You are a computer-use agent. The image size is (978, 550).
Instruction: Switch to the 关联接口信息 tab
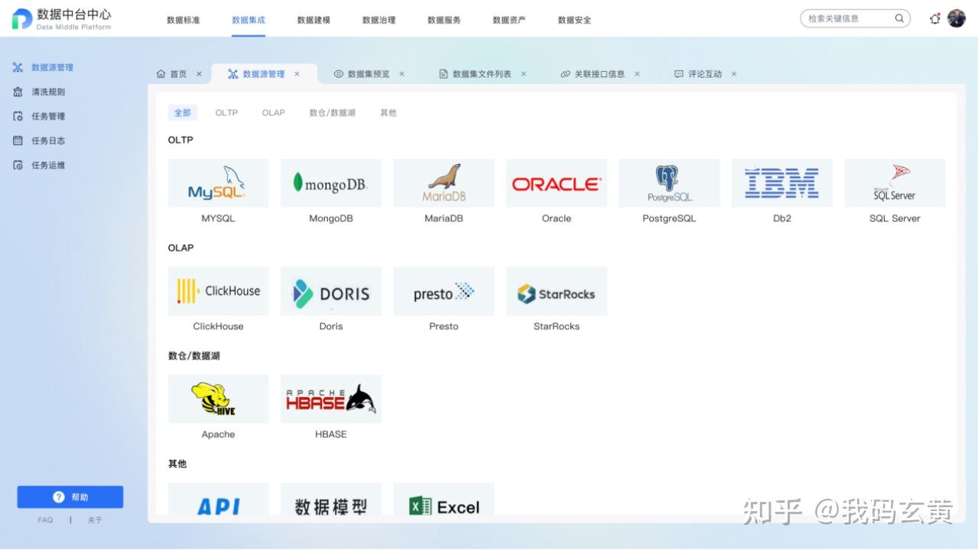(599, 74)
